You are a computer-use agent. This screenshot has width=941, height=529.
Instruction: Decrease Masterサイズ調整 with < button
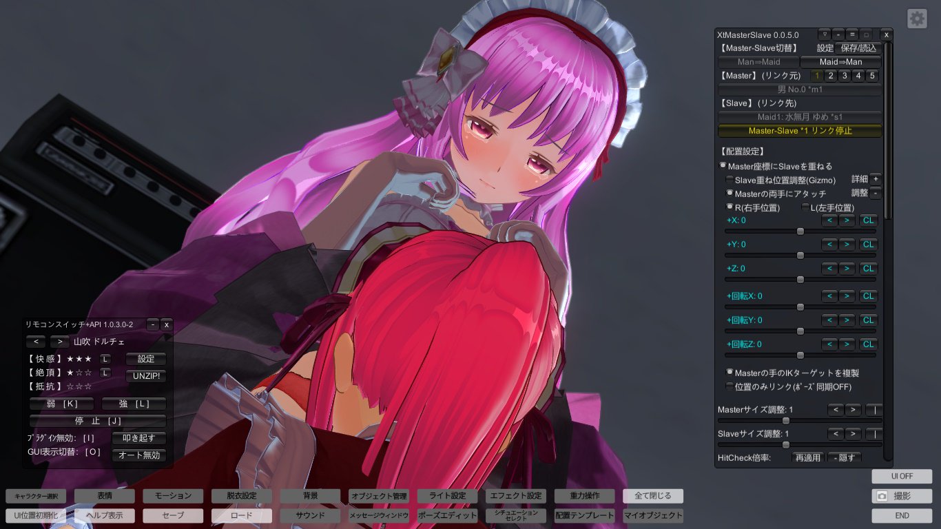click(x=836, y=410)
